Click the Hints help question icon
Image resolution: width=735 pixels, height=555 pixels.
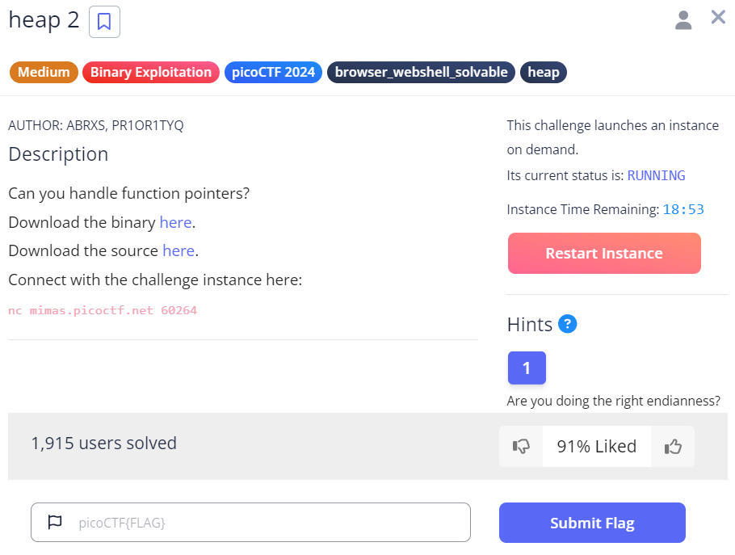pos(568,325)
